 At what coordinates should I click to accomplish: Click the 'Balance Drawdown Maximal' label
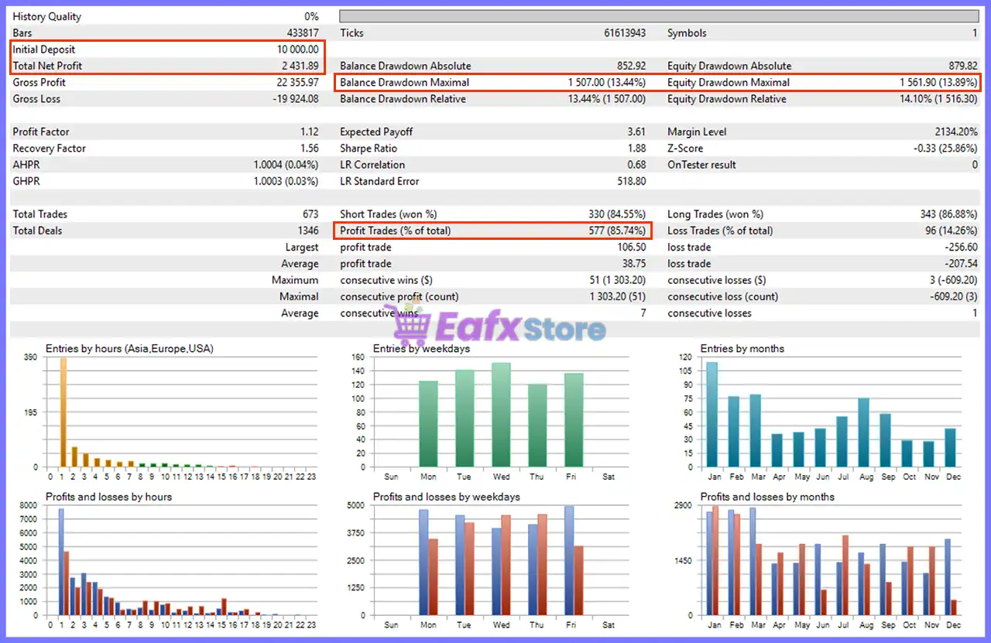404,82
